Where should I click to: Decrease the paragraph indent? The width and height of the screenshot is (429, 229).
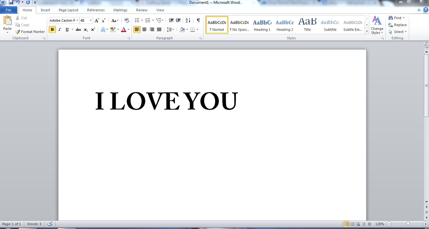coord(171,20)
